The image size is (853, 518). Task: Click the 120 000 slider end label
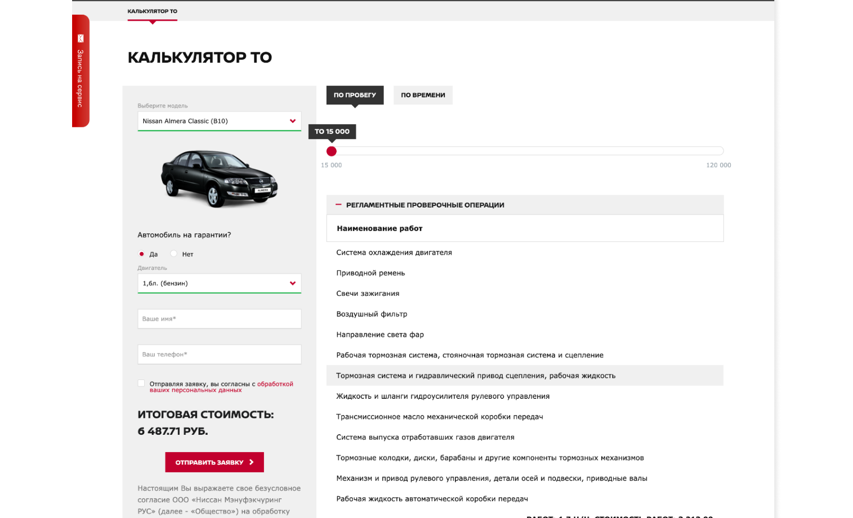718,165
